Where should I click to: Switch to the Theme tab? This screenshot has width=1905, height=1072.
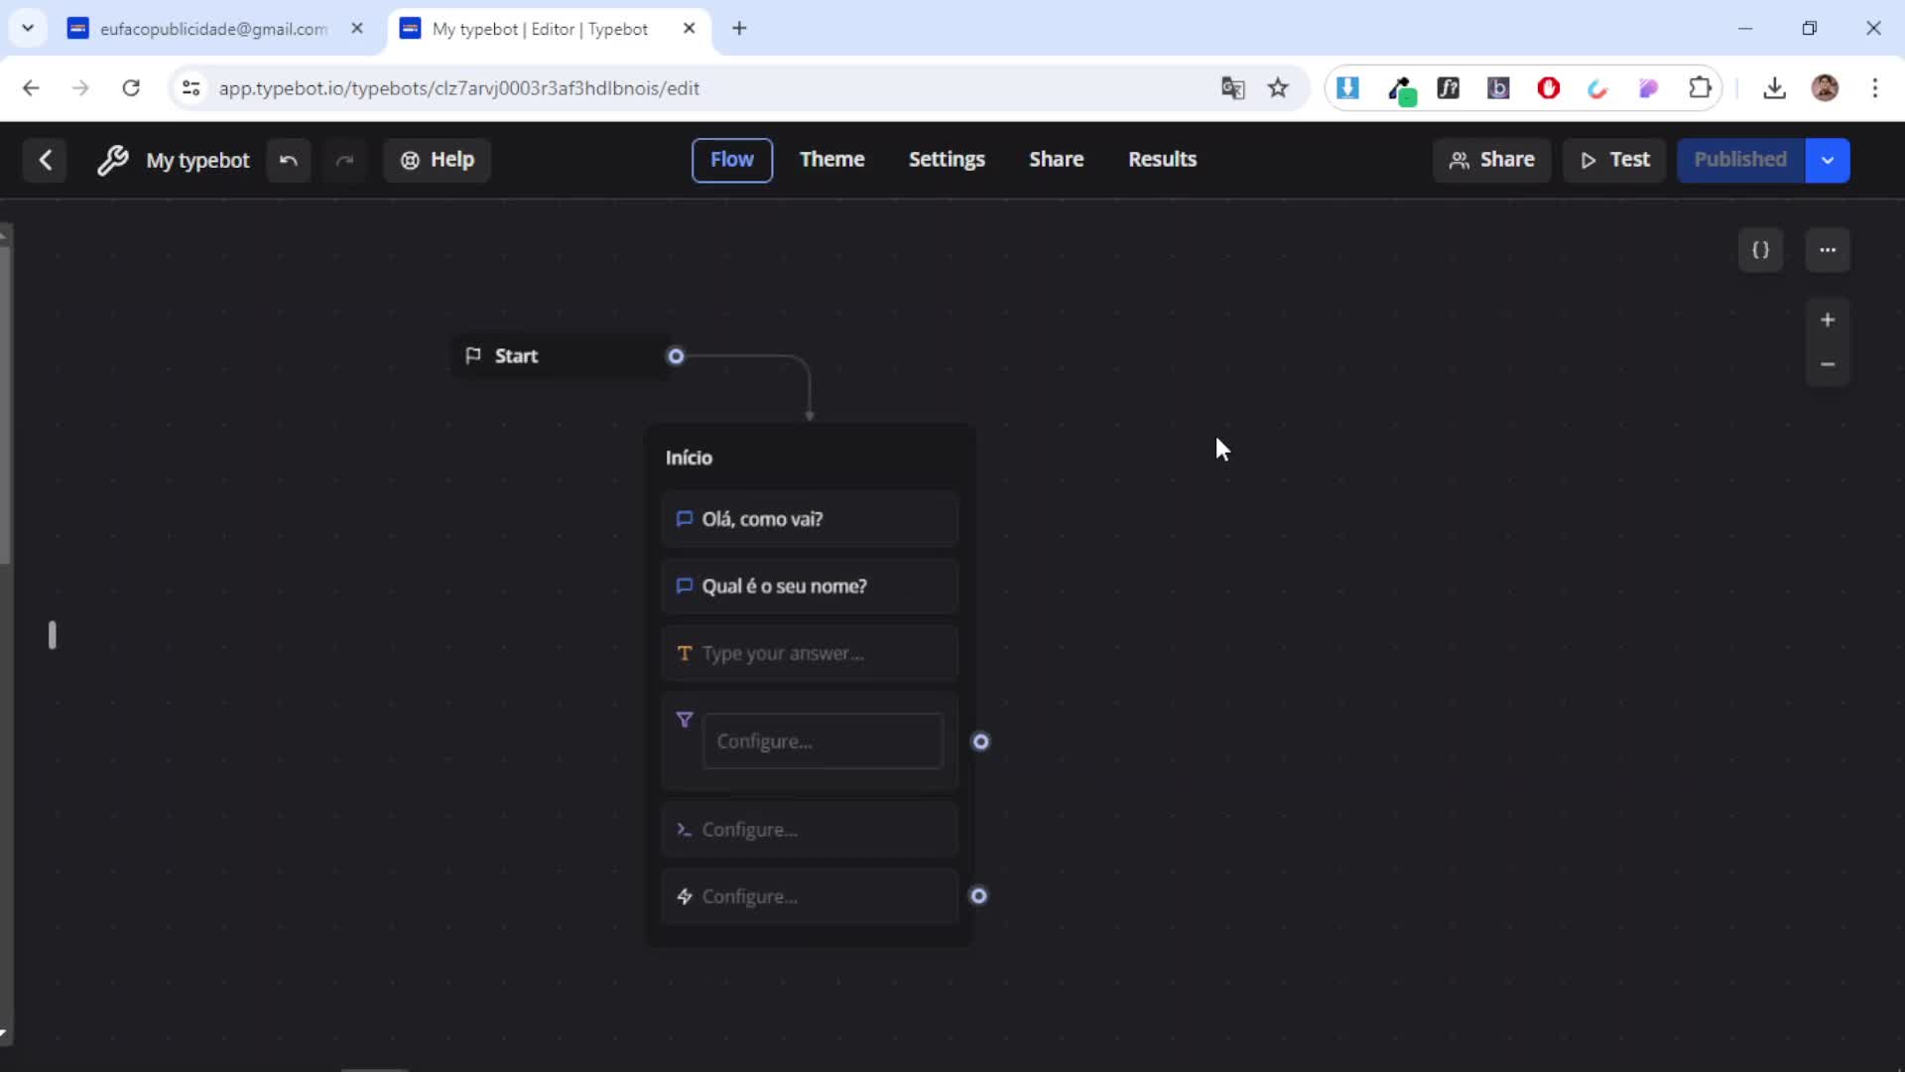click(831, 160)
